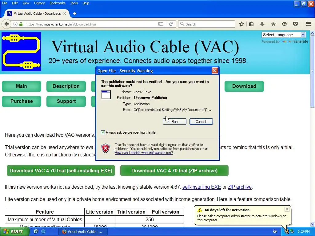Open the View menu
Image resolution: width=315 pixels, height=236 pixels.
point(26,3)
